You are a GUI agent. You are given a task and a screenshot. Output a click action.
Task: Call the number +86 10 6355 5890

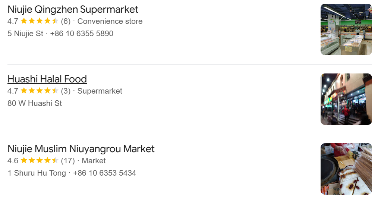point(82,34)
